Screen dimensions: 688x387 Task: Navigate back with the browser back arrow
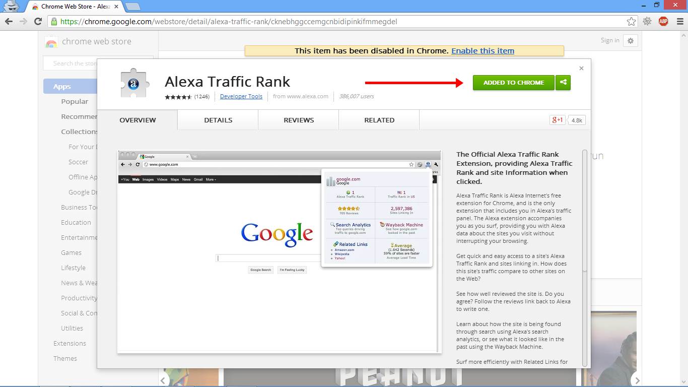coord(9,21)
